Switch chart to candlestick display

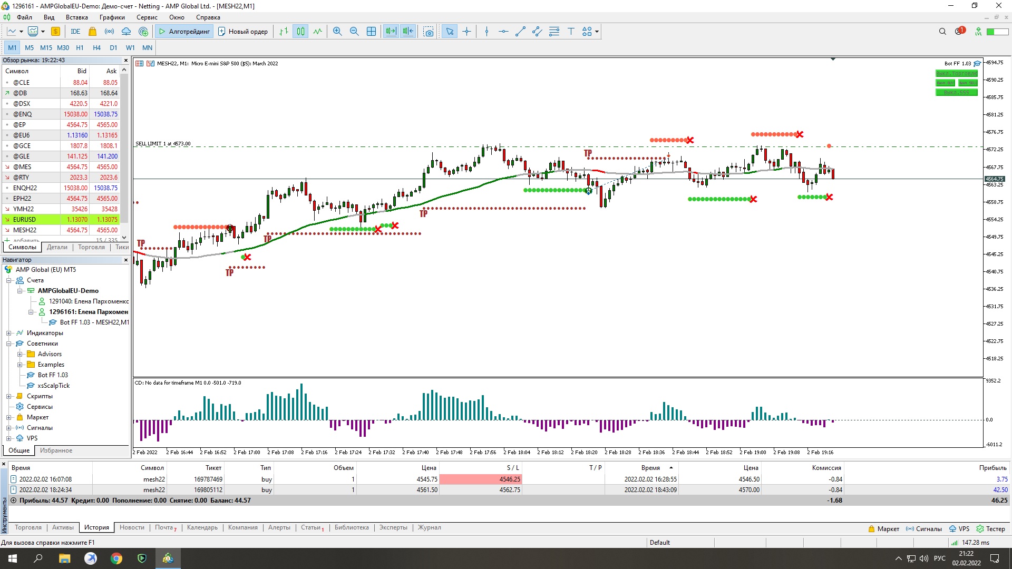coord(300,32)
